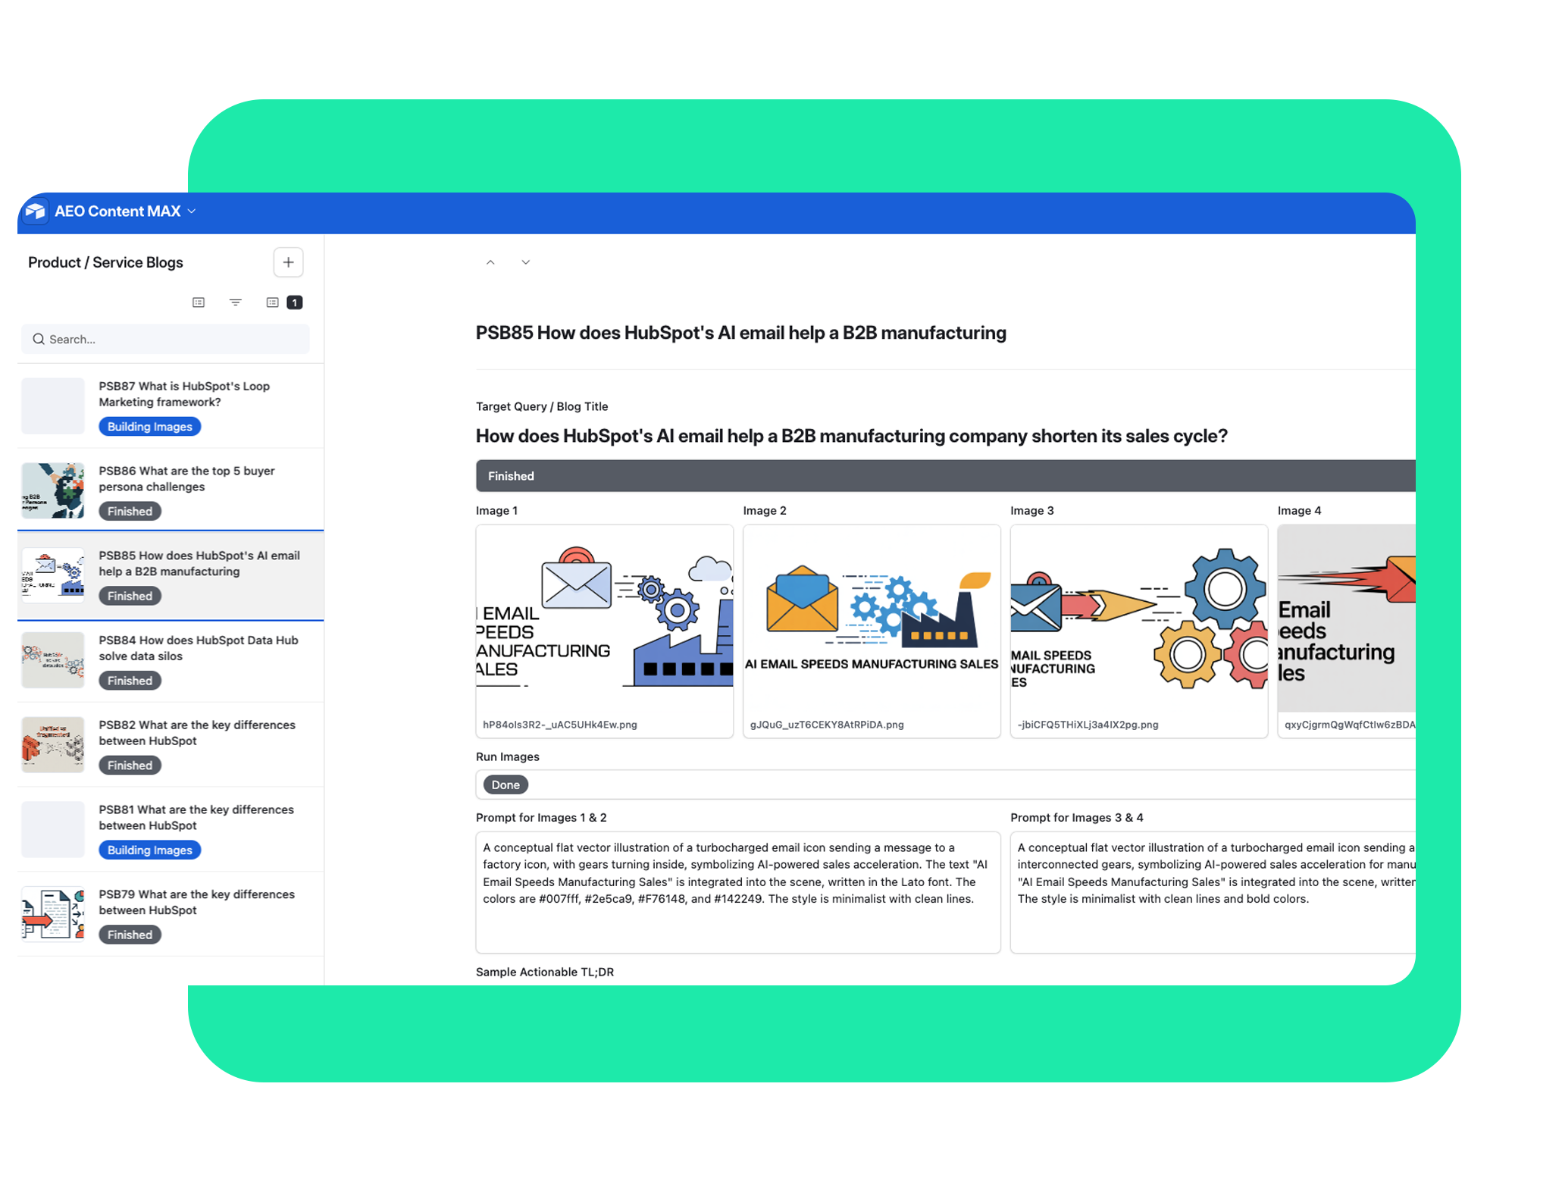The width and height of the screenshot is (1562, 1187).
Task: Add a new blog with plus icon
Action: point(288,262)
